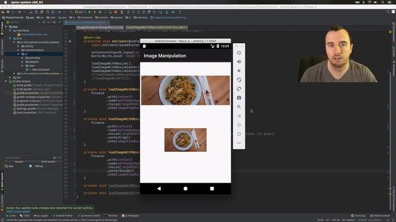
Task: Click PicassoTutorial navigation bar breadcrumb
Action: pyautogui.click(x=12, y=18)
